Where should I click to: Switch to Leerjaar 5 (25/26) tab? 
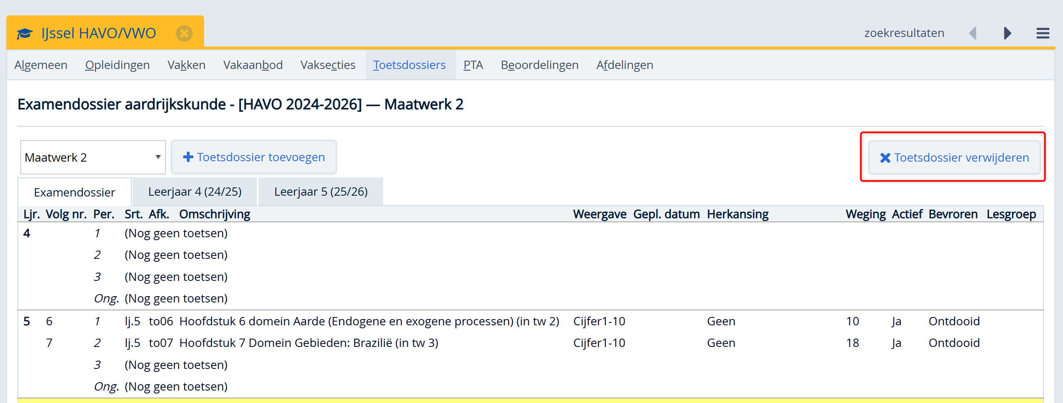point(320,192)
